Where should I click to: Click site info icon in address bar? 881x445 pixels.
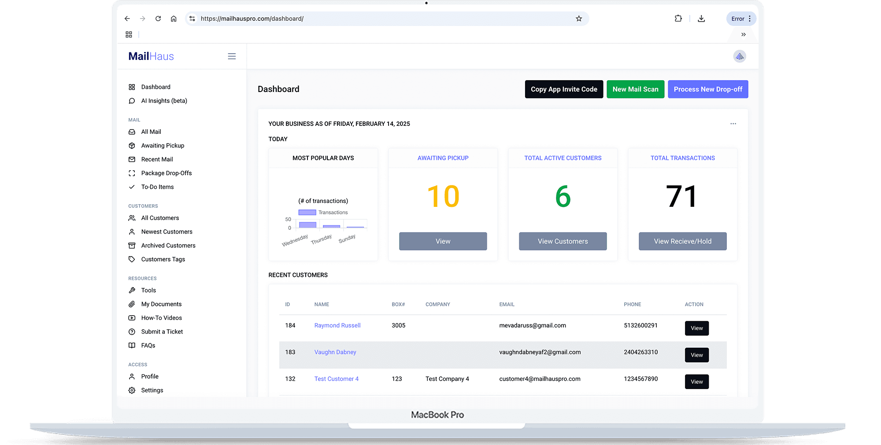pos(192,18)
